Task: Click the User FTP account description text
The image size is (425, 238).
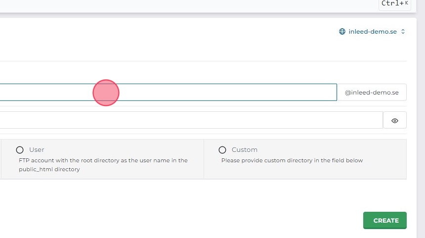Action: point(103,165)
